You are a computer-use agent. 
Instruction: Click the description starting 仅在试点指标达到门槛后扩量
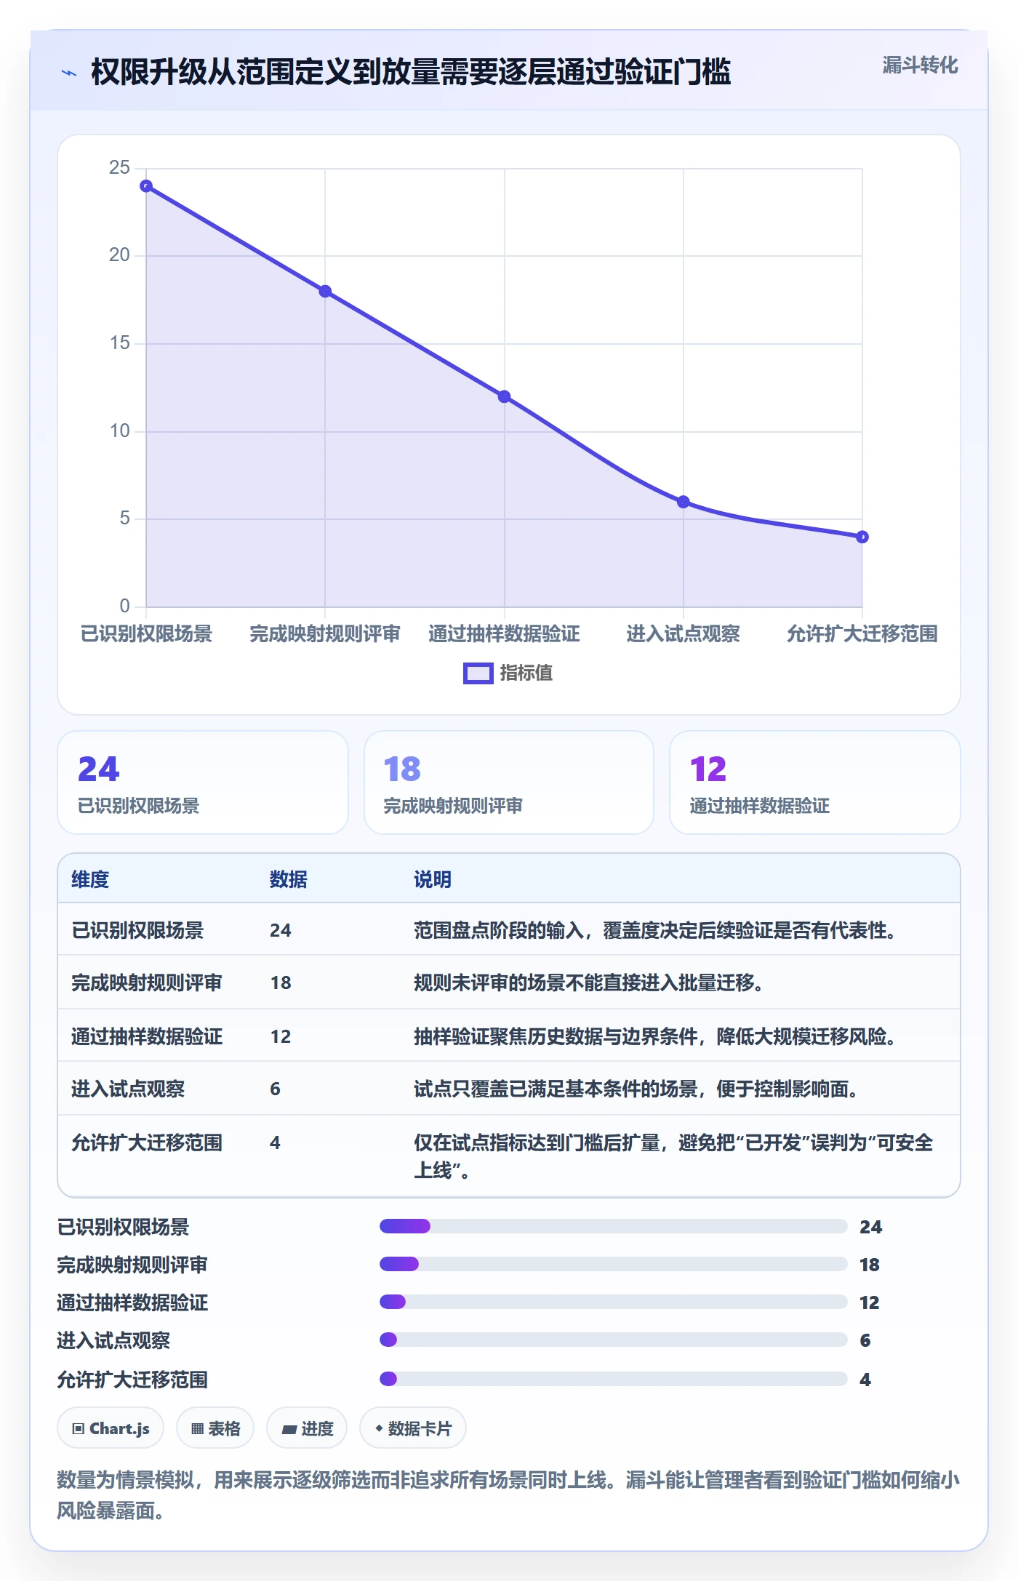pos(673,1157)
